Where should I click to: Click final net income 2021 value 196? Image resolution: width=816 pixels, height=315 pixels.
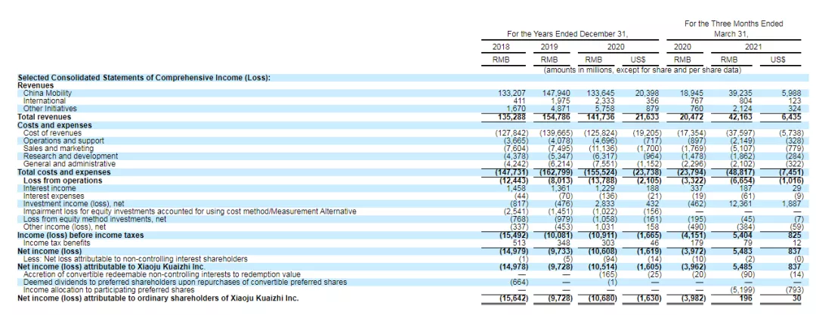click(745, 298)
